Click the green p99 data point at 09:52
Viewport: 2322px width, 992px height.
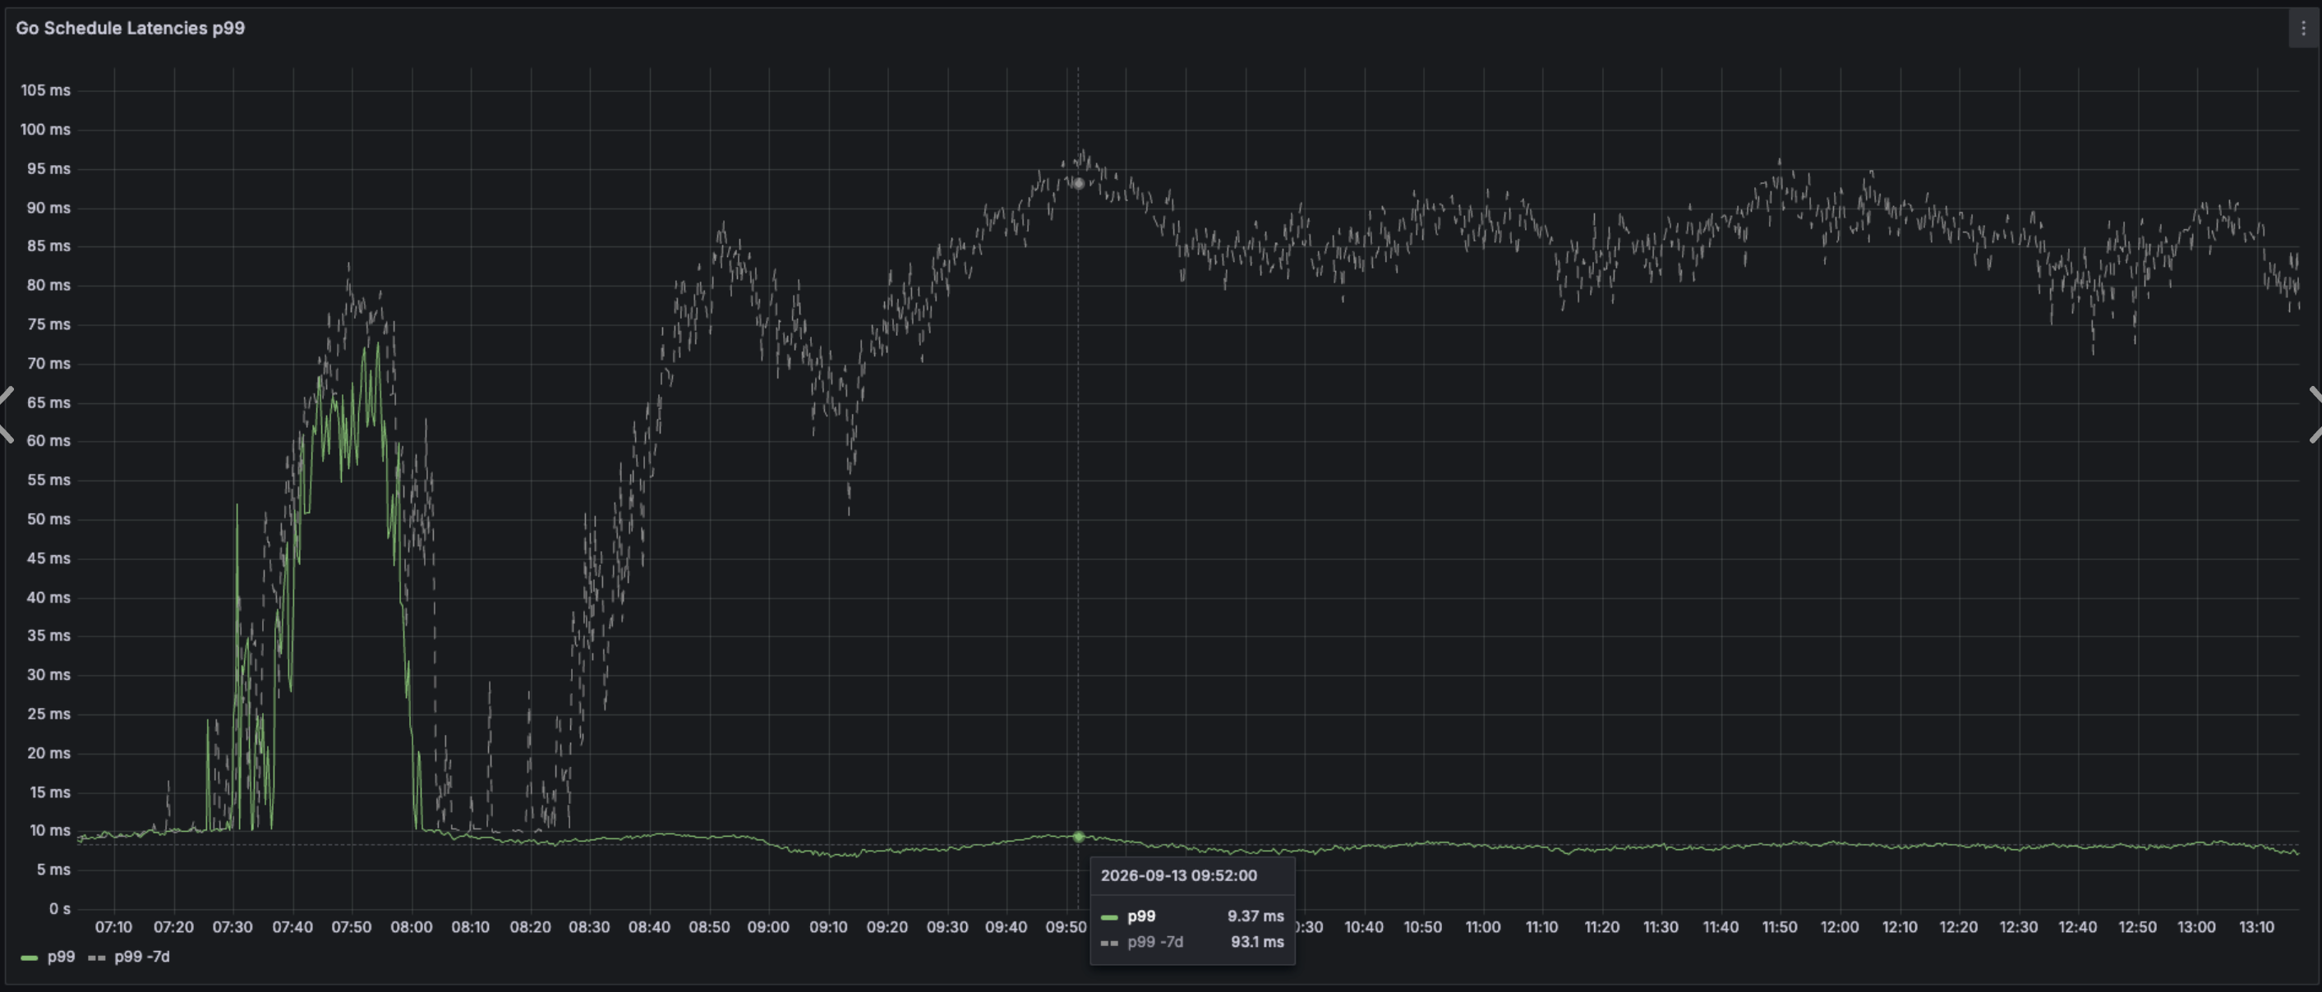click(1078, 837)
